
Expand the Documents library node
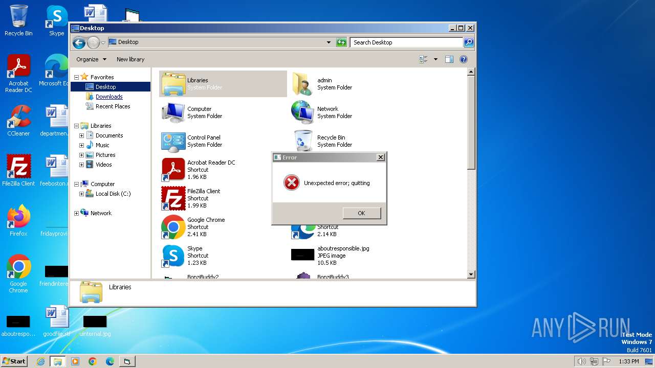tap(81, 135)
